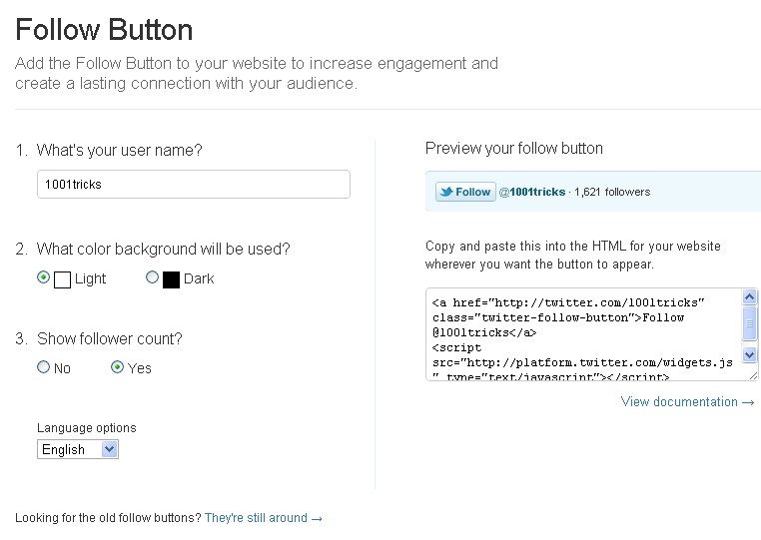Click the black Dark color swatch

[171, 279]
